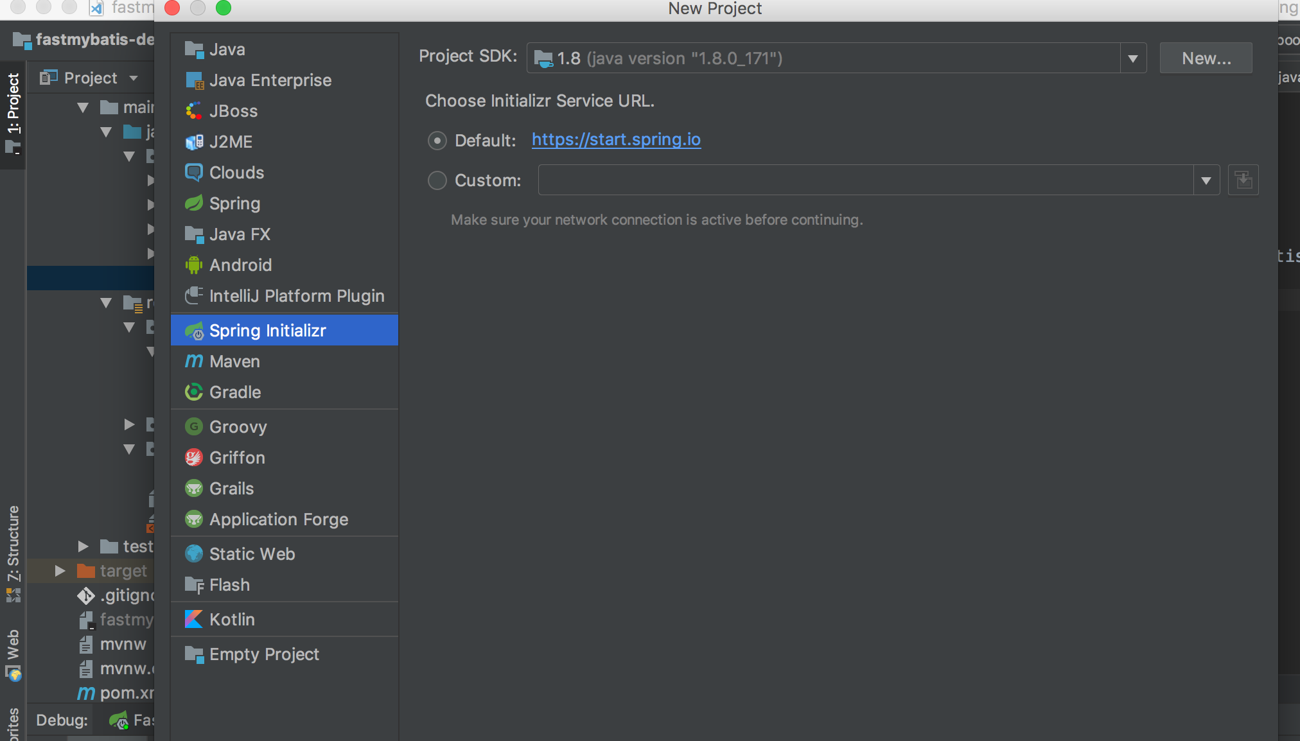1300x741 pixels.
Task: Select the Clouds icon
Action: coord(193,173)
